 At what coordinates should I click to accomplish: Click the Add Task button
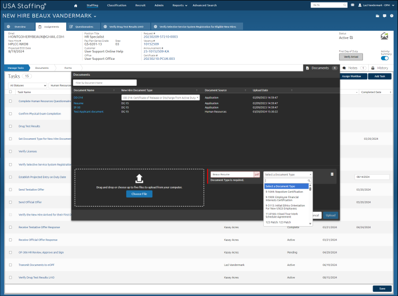(379, 76)
